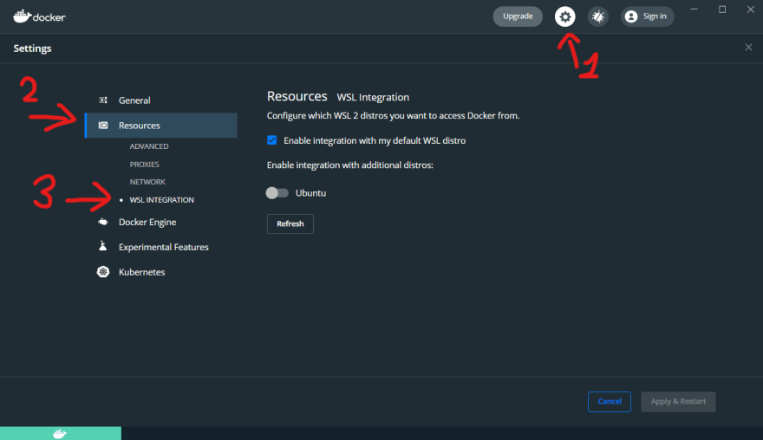The width and height of the screenshot is (763, 440).
Task: Select the WSL Integration subsection
Action: point(161,200)
